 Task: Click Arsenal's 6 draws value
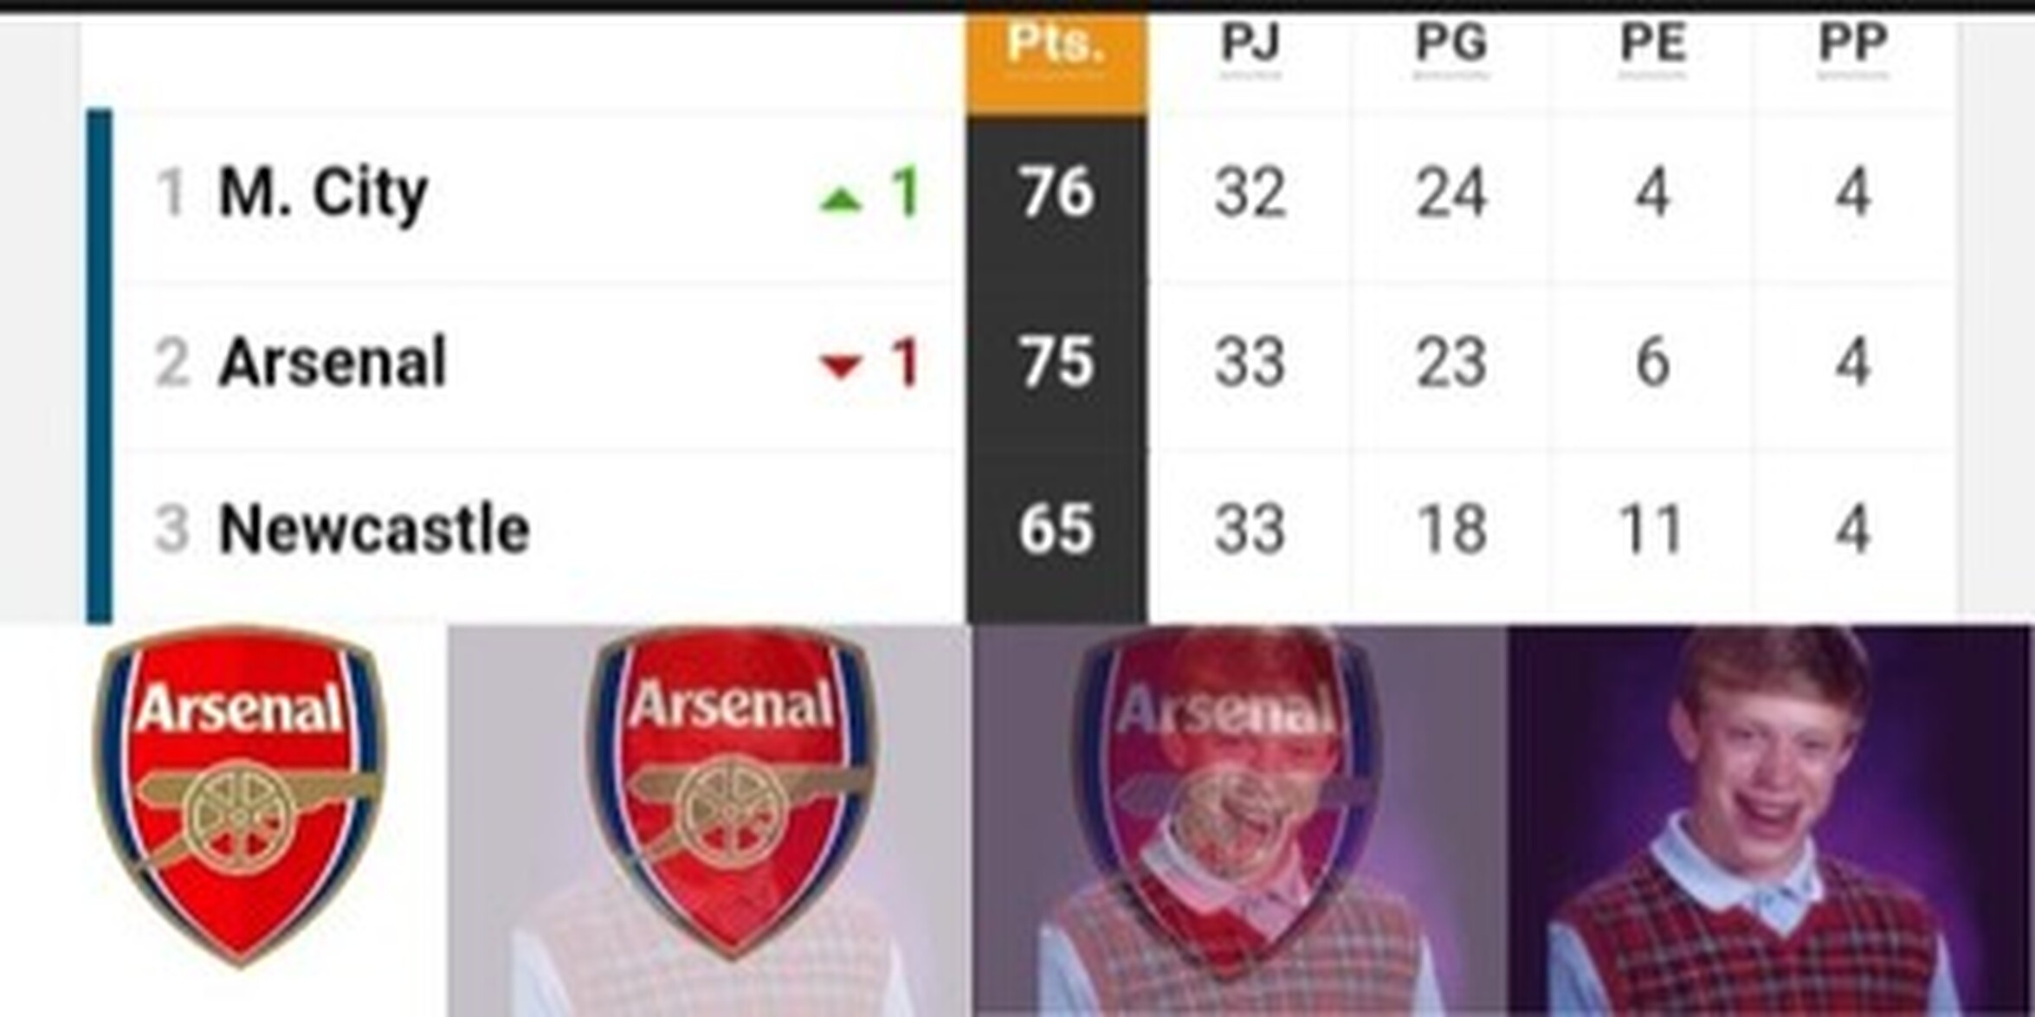click(1652, 362)
